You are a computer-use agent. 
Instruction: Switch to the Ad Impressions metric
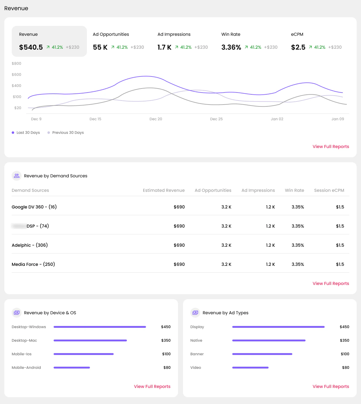pos(183,41)
